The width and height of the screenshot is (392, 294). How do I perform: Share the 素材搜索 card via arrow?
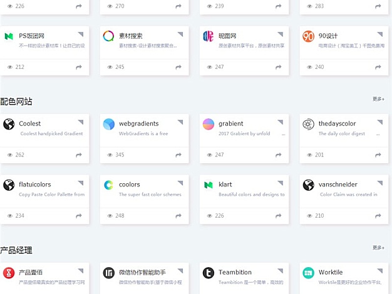coord(178,67)
